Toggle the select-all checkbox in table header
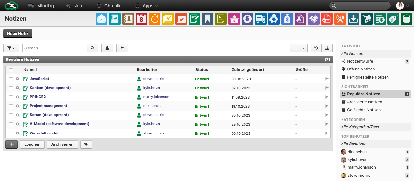414x181 pixels. click(11, 70)
